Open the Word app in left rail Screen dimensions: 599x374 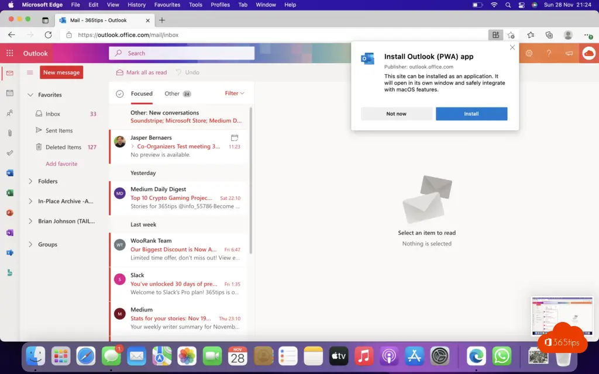(9, 173)
